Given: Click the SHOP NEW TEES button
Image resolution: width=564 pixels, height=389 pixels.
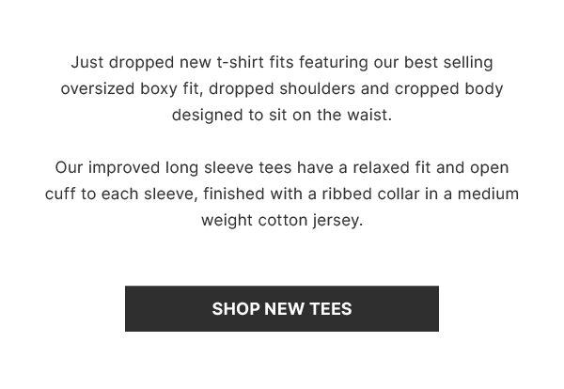Looking at the screenshot, I should pyautogui.click(x=282, y=308).
